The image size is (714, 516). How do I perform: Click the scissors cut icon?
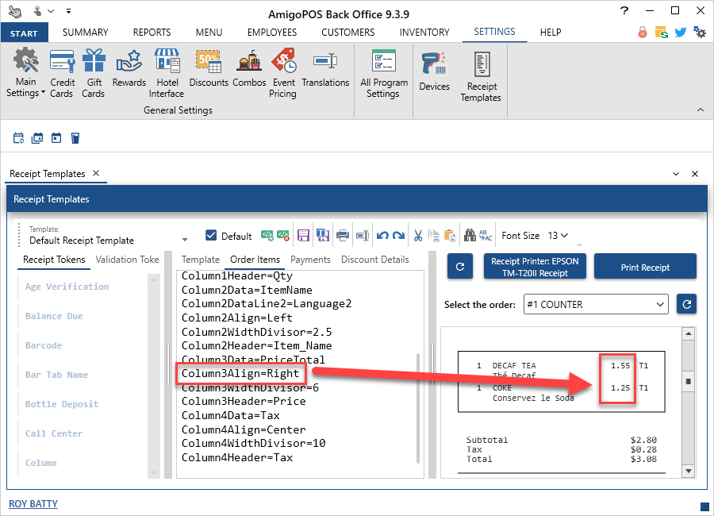tap(417, 235)
